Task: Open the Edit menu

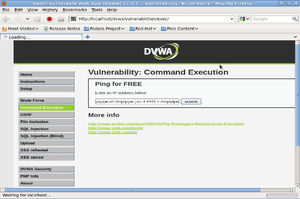Action: coord(18,10)
